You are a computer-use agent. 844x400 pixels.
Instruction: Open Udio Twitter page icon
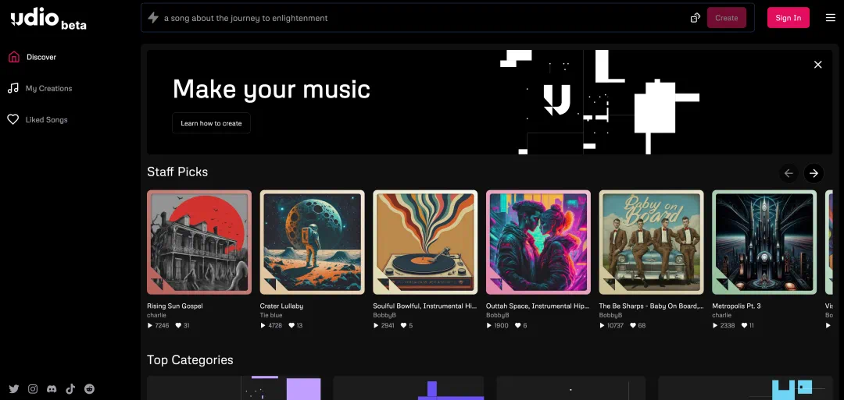click(14, 389)
